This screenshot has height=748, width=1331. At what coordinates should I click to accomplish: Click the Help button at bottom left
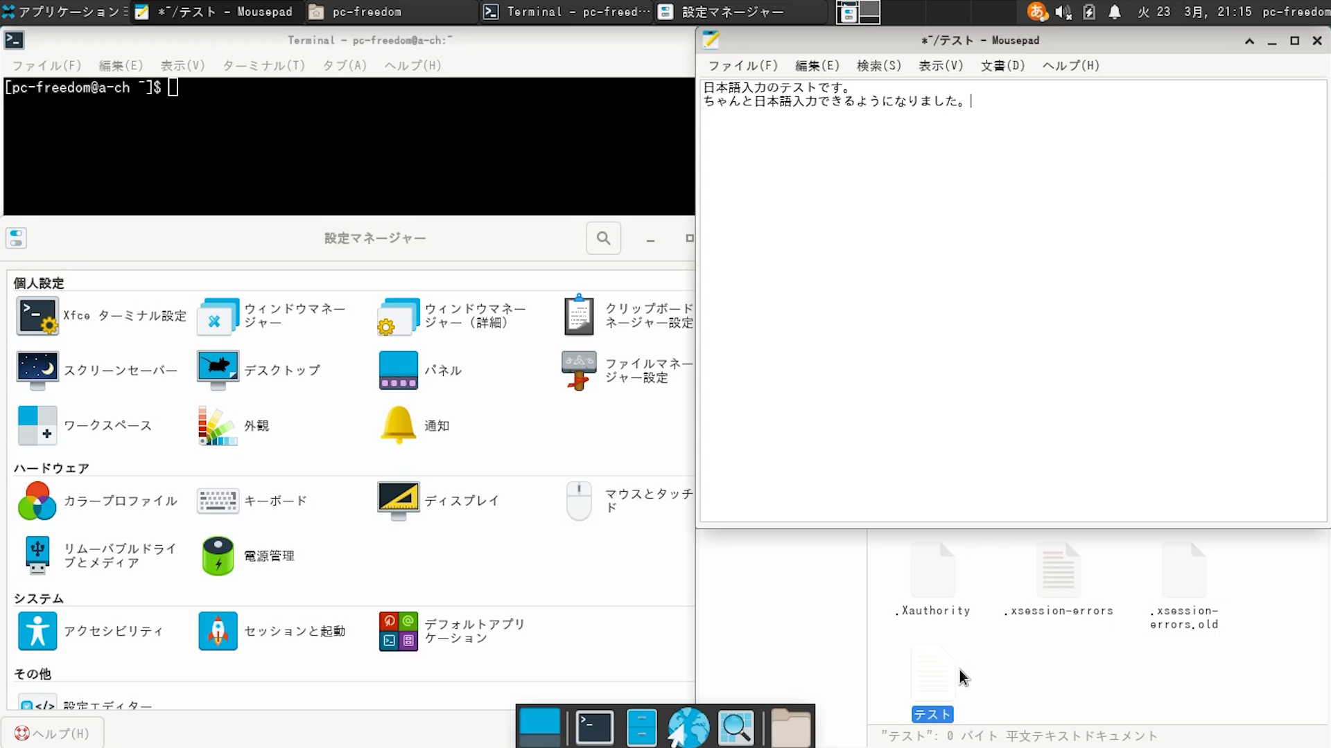pyautogui.click(x=53, y=733)
